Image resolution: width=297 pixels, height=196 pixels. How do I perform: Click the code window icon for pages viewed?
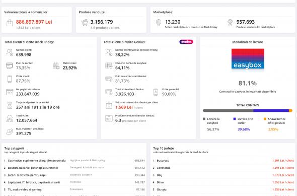click(x=10, y=92)
